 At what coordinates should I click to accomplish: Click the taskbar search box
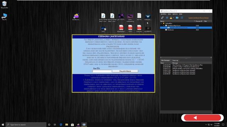pyautogui.click(x=26, y=125)
